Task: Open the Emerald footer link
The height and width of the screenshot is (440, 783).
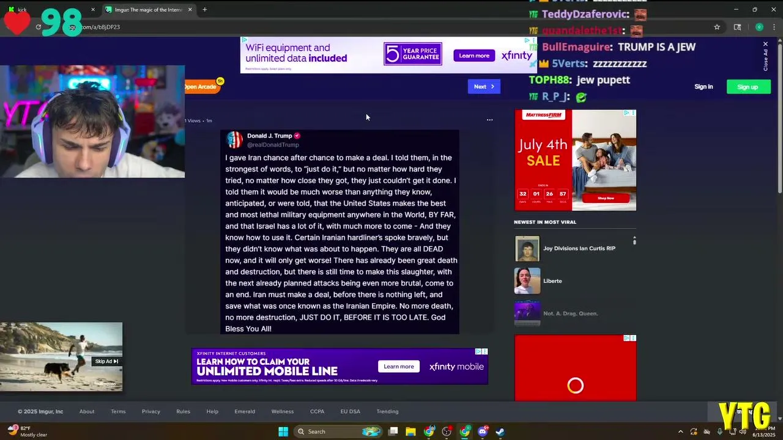Action: pos(245,411)
